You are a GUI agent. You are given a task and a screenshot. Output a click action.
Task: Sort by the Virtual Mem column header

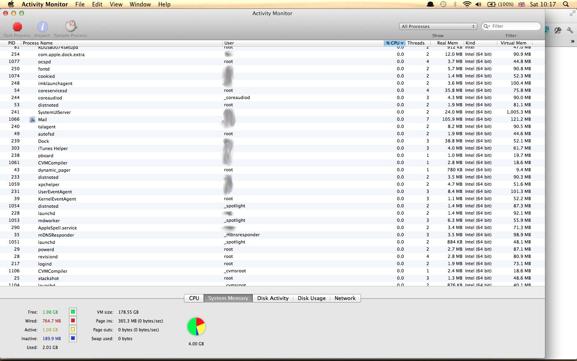pyautogui.click(x=514, y=43)
